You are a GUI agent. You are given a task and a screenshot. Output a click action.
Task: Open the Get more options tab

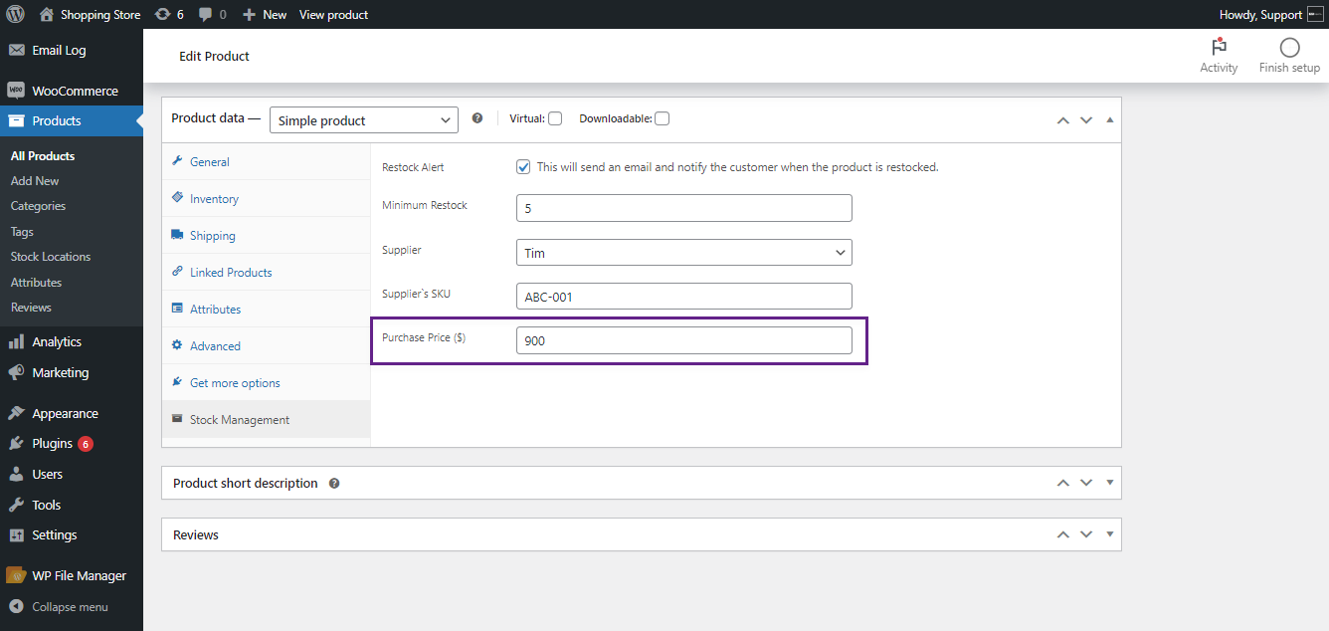point(266,382)
